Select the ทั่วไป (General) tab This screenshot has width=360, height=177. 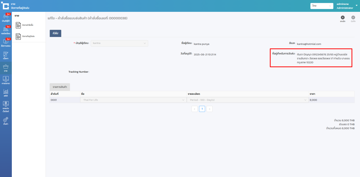(55, 33)
